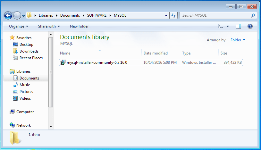261x150 pixels.
Task: Click the 10/14/2016 5:08 PM date cell
Action: coord(160,63)
